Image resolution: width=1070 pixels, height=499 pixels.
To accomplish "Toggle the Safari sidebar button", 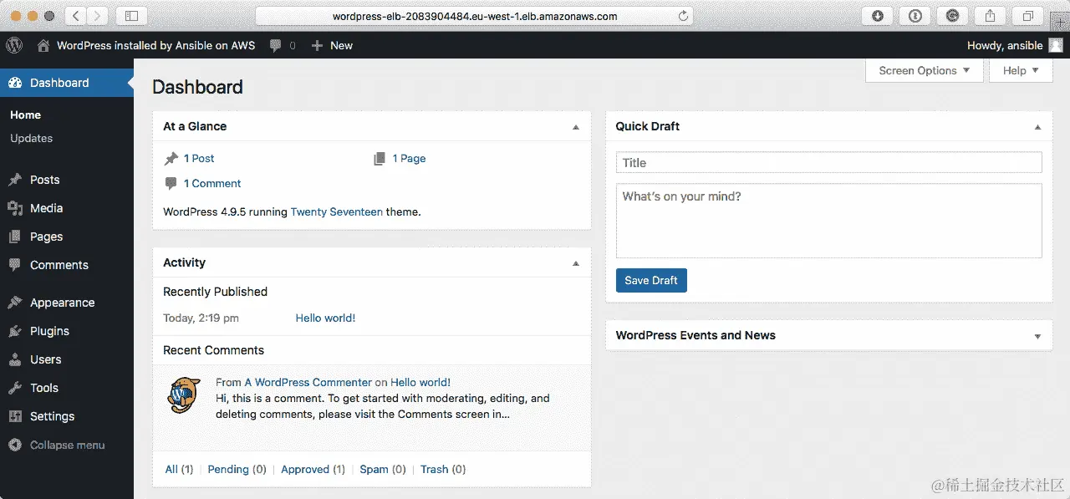I will (x=131, y=16).
